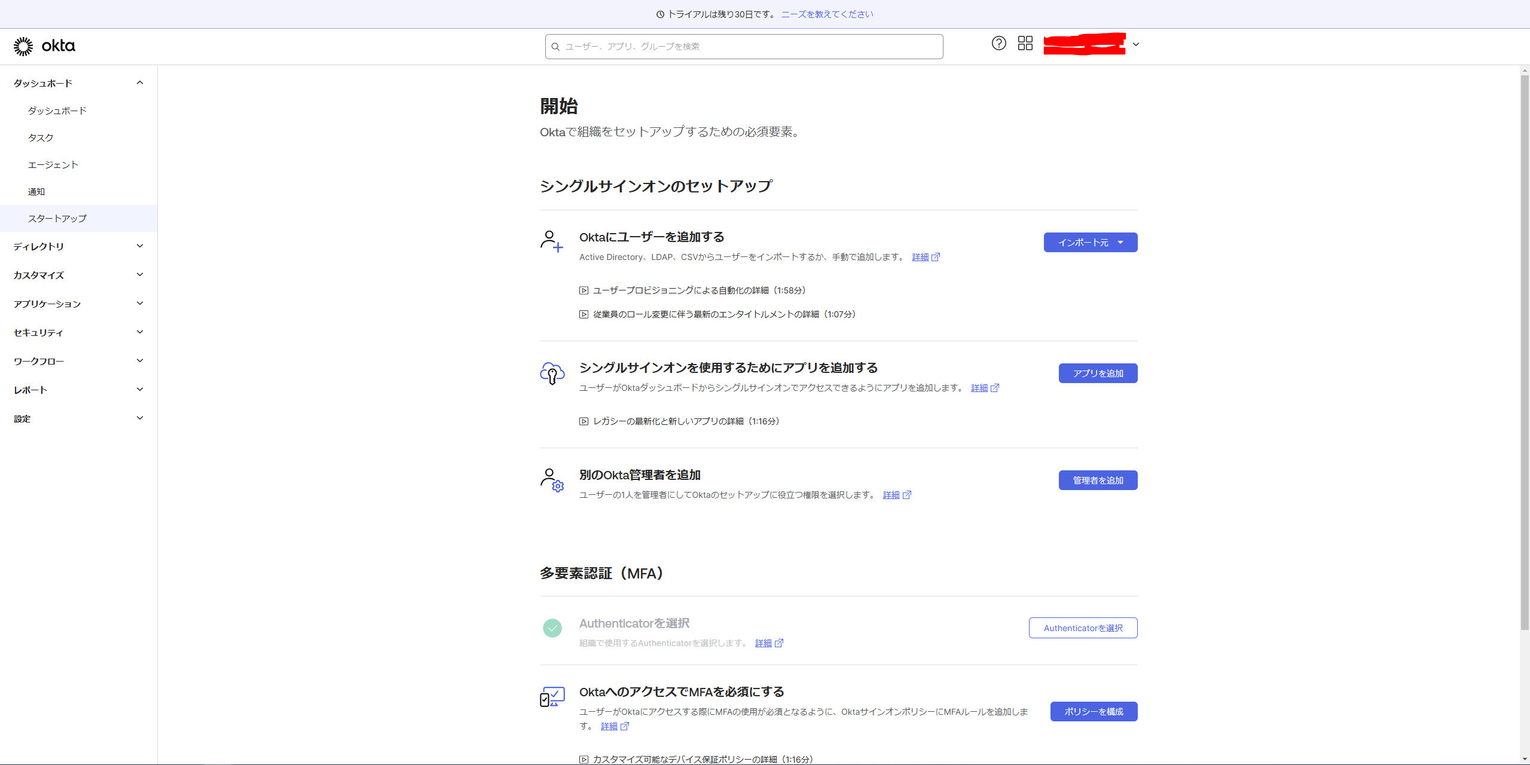This screenshot has height=765, width=1530.
Task: Click the user, app, group search field
Action: (744, 46)
